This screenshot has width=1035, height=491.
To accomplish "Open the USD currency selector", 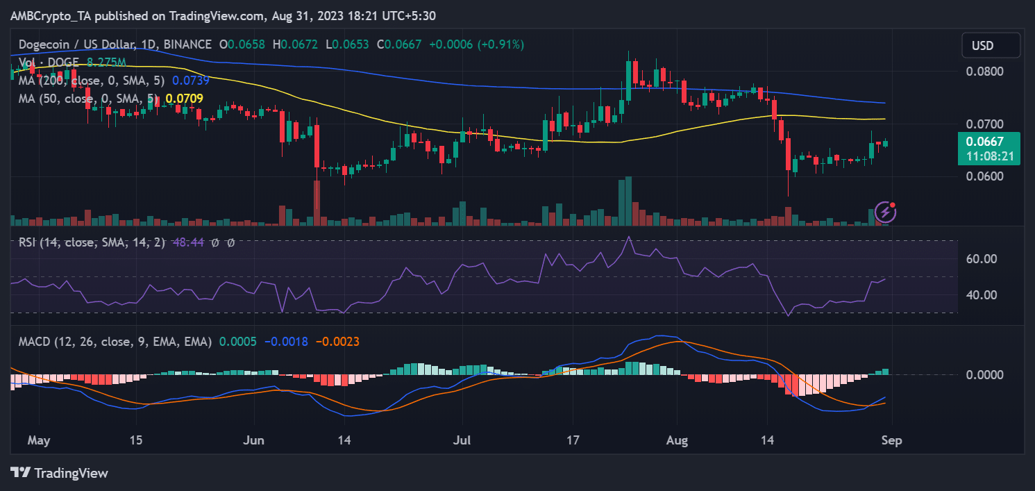I will [x=991, y=46].
